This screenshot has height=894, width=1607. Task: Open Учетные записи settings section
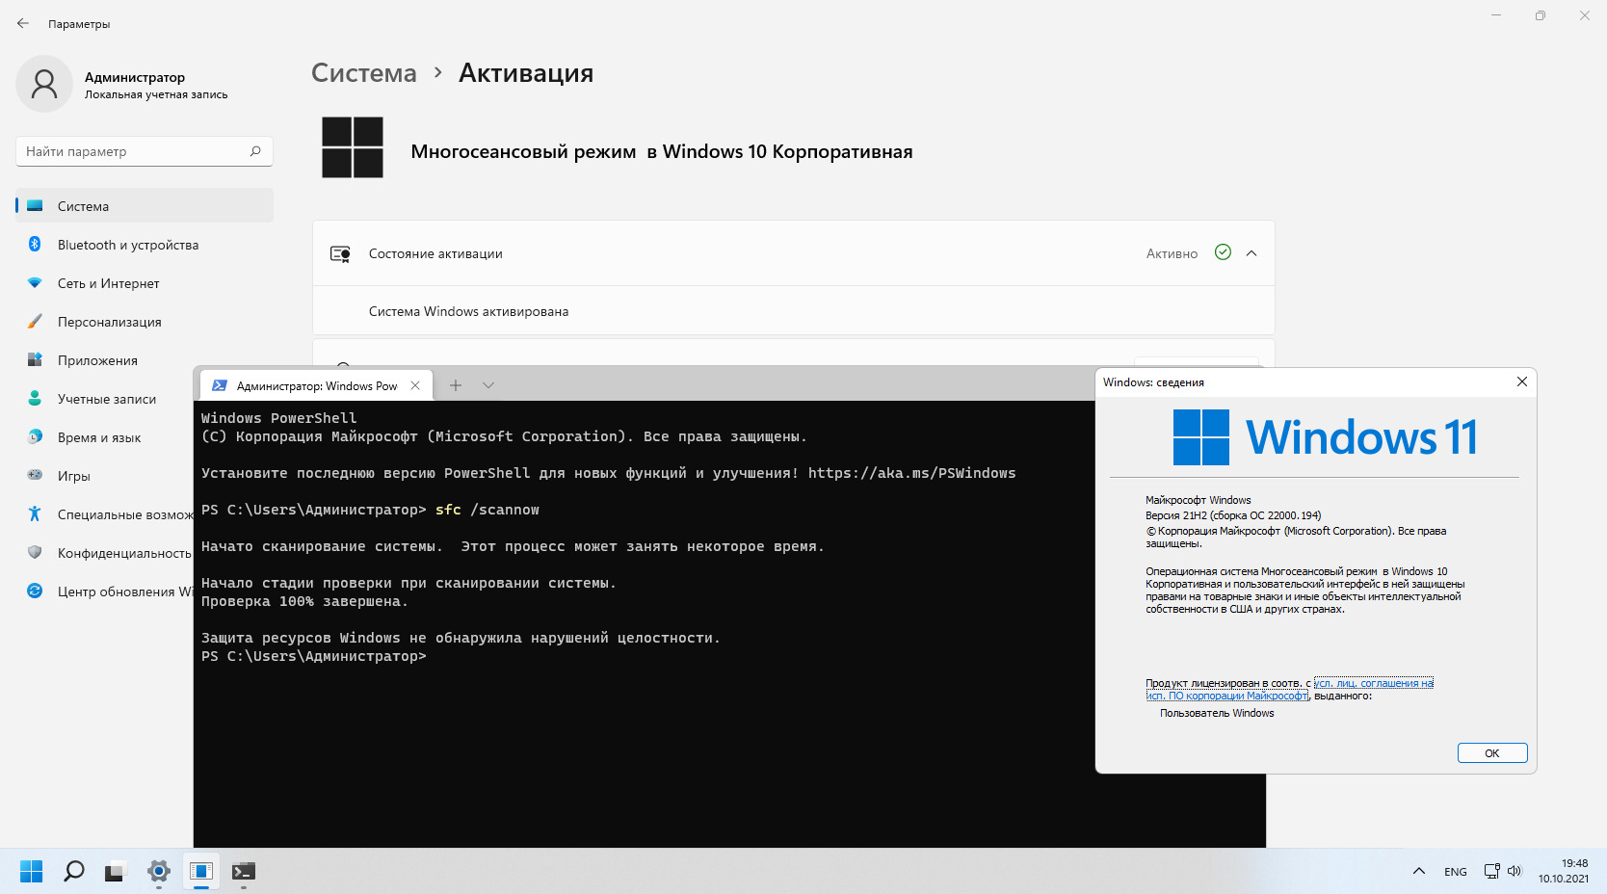click(104, 399)
